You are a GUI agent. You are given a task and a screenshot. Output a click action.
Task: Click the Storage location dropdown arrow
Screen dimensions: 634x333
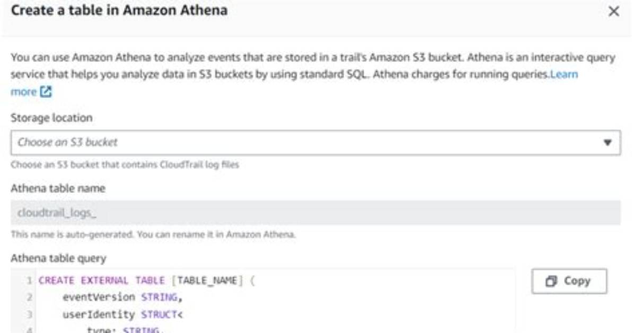click(x=607, y=143)
